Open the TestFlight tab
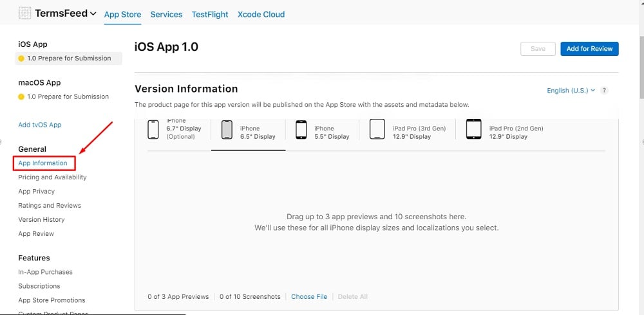The image size is (644, 315). (x=210, y=14)
